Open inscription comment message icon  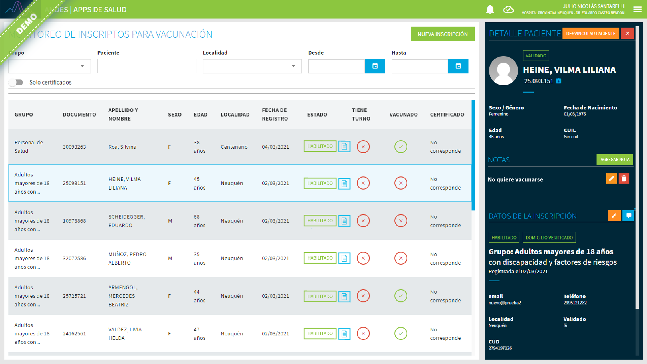pyautogui.click(x=628, y=216)
